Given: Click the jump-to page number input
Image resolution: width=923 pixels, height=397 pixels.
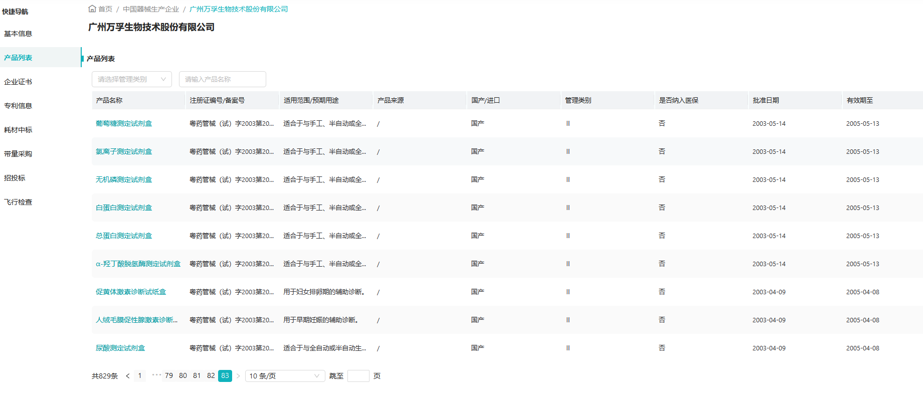Looking at the screenshot, I should [x=358, y=376].
